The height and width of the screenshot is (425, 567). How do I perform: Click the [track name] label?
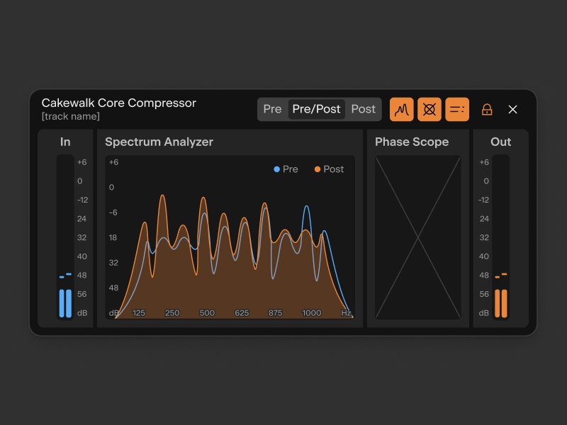pos(70,116)
